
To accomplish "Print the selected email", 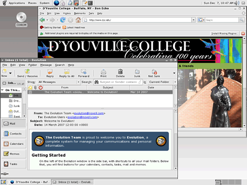I will (x=103, y=73).
